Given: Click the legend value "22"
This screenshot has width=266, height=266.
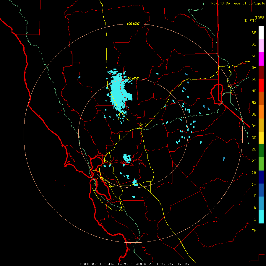Looking at the screenshot, I should click(x=254, y=161).
